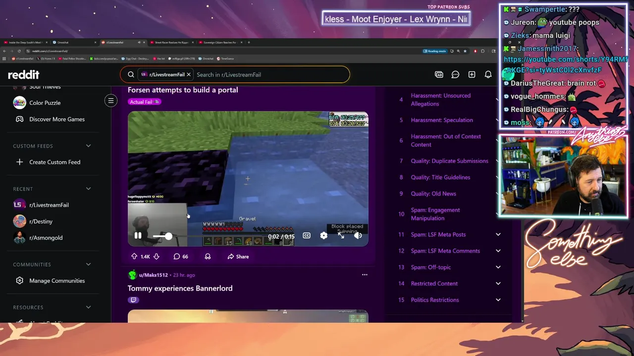Switch to the Street Racer Realizes tab
Screen dimensions: 634x356
[171, 43]
